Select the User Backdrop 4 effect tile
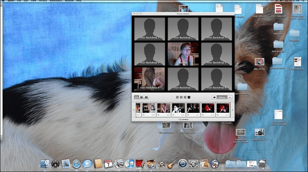This screenshot has height=172, width=308. tap(150, 54)
